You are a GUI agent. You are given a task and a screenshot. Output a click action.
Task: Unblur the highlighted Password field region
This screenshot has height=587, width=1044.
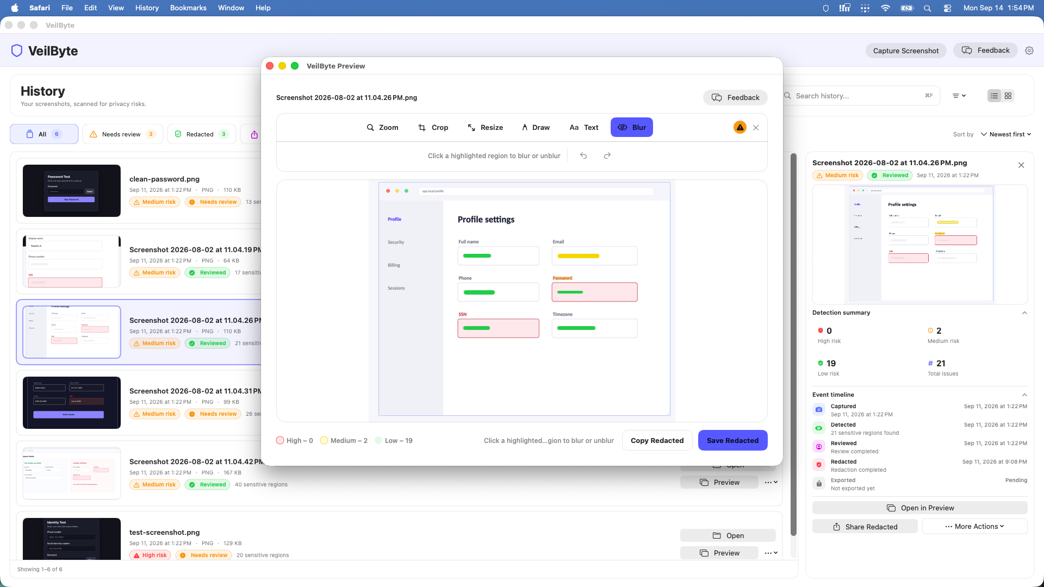coord(594,292)
